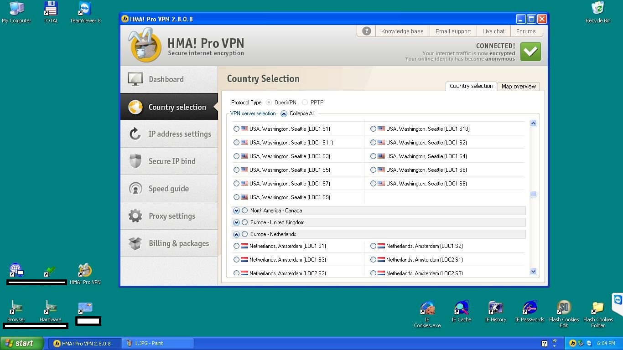Screen dimensions: 623x350
Task: Collapse the Europe - Netherlands group
Action: [236, 234]
